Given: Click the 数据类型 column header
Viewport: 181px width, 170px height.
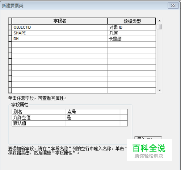Looking at the screenshot, I should pyautogui.click(x=132, y=21).
